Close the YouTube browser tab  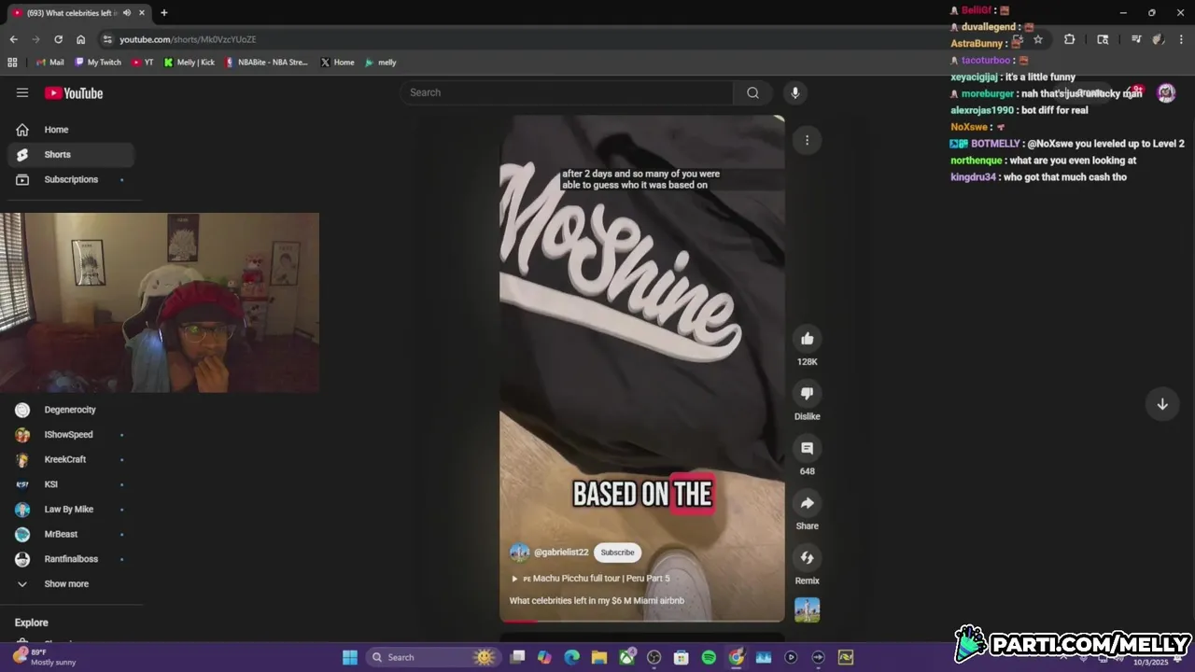click(143, 13)
